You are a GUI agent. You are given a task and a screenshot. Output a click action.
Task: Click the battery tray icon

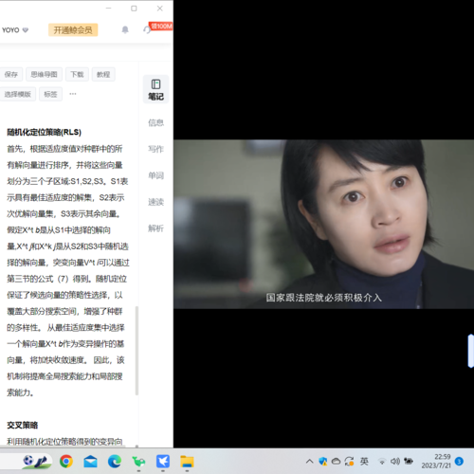tap(409, 462)
